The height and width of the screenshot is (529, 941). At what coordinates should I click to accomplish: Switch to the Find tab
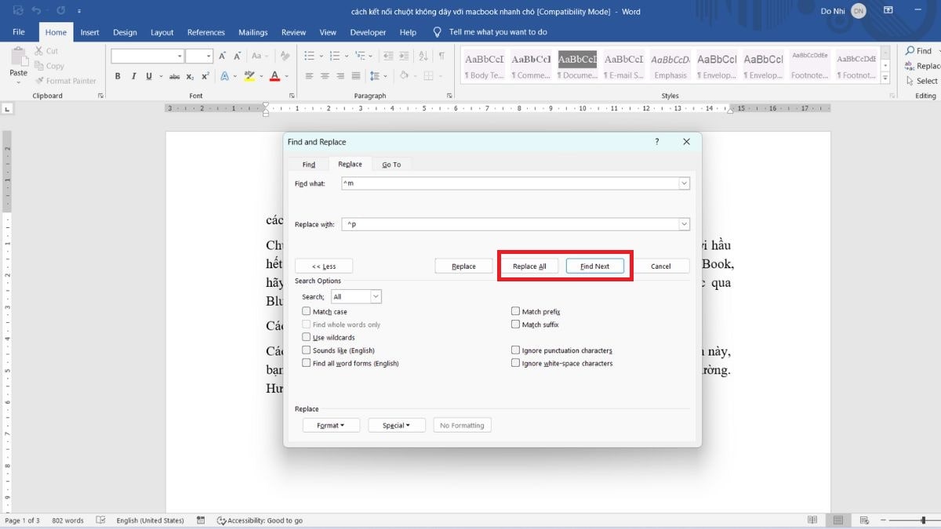pyautogui.click(x=309, y=164)
